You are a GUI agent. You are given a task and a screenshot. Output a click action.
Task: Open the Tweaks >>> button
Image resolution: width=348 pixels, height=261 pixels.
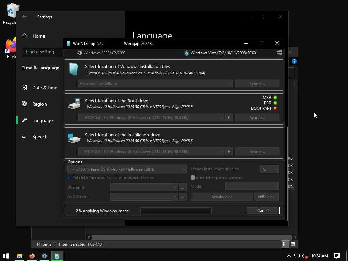pos(222,197)
